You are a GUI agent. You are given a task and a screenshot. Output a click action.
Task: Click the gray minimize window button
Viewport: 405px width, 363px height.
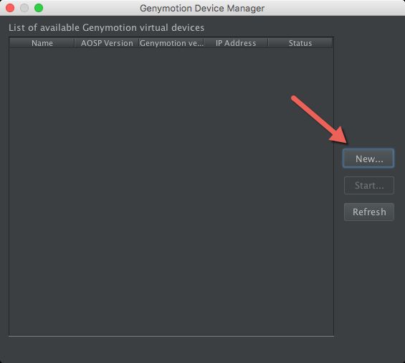[x=24, y=8]
